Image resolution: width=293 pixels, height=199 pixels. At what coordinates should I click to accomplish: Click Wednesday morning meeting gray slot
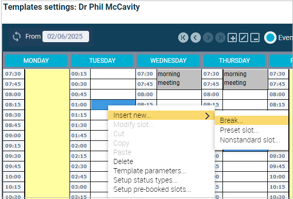click(x=179, y=79)
